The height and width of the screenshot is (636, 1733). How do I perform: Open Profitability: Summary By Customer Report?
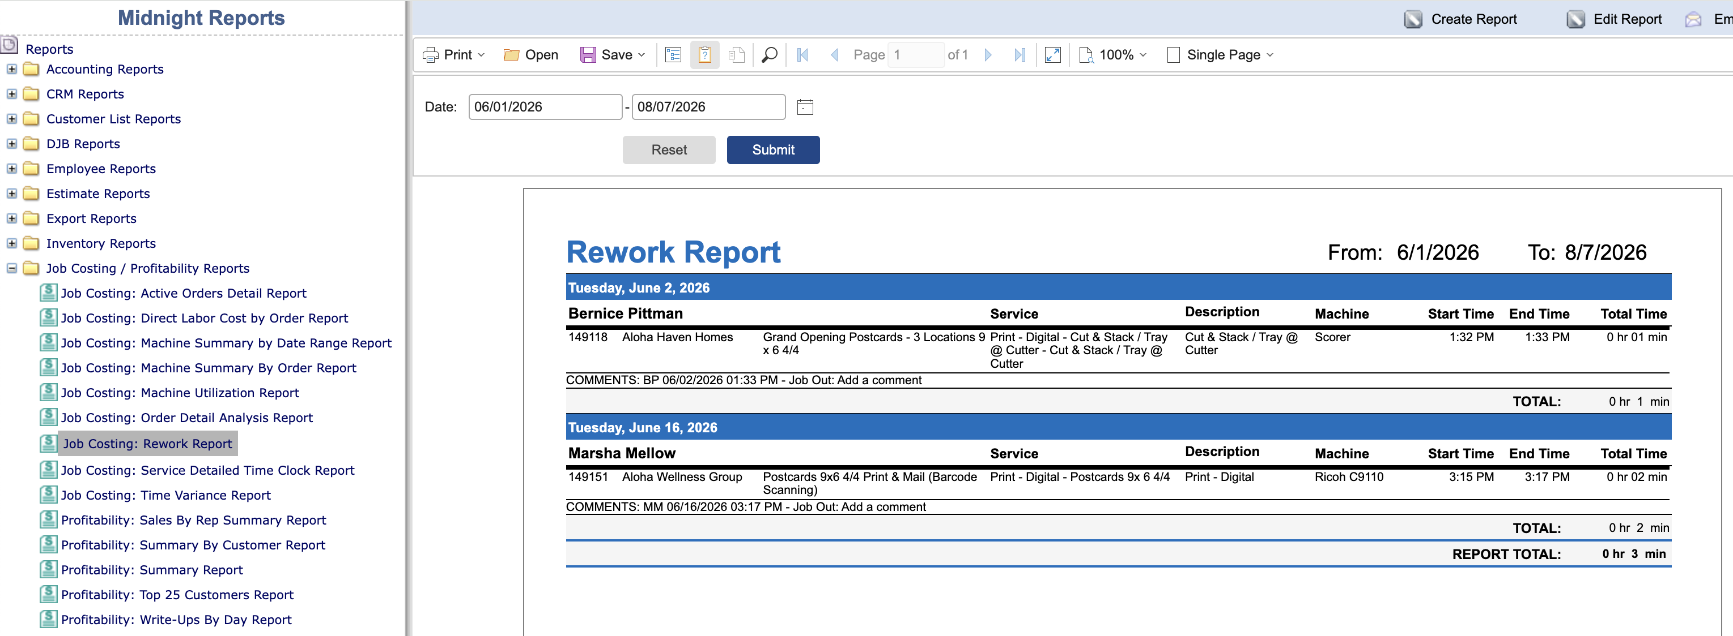click(x=193, y=545)
